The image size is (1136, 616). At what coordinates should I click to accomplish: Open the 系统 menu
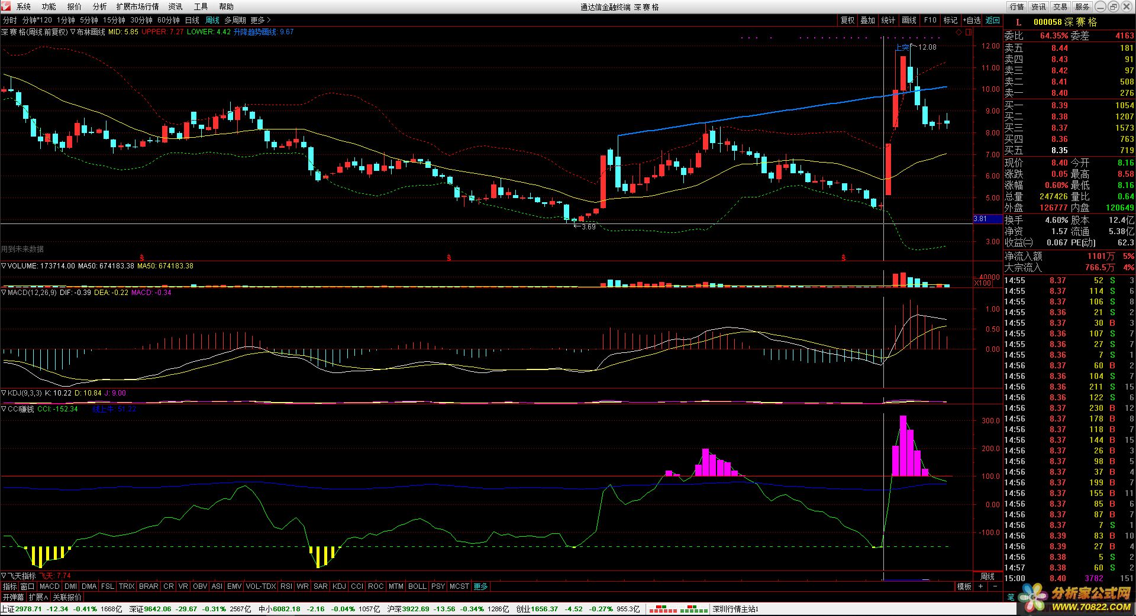(24, 7)
